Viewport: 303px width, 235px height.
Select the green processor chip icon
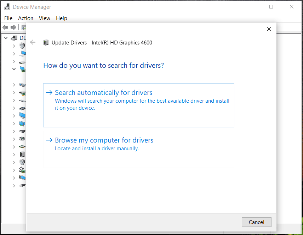(22, 146)
